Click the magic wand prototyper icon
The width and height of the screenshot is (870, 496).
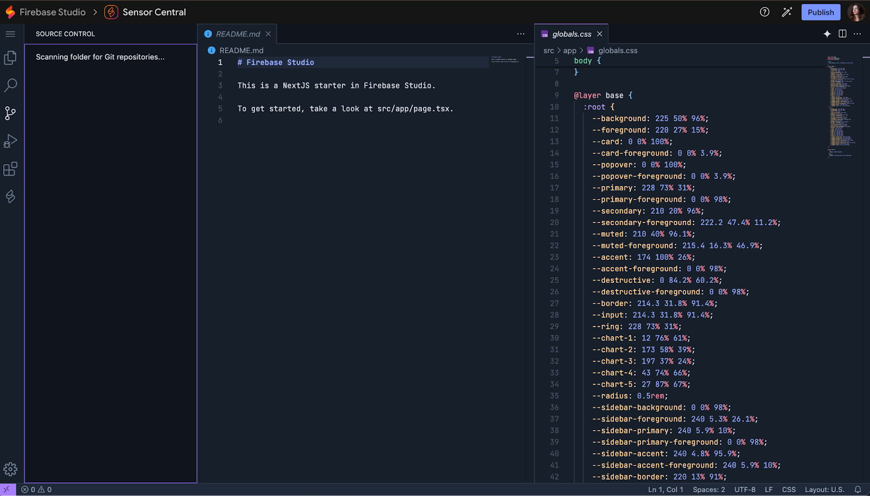point(787,12)
